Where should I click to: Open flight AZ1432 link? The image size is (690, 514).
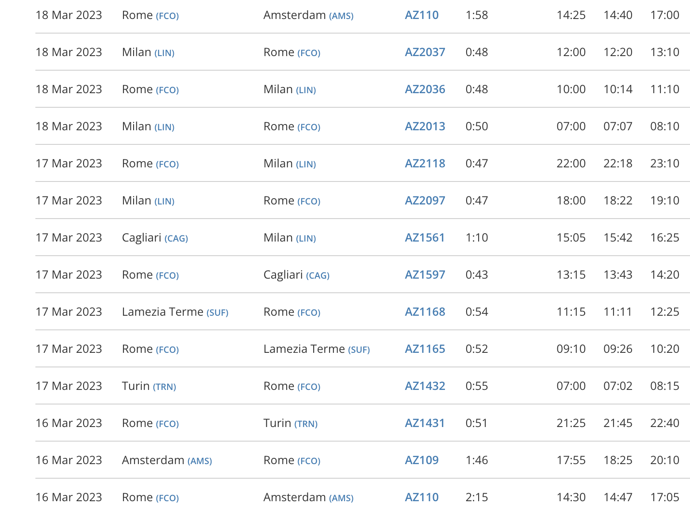pyautogui.click(x=425, y=386)
